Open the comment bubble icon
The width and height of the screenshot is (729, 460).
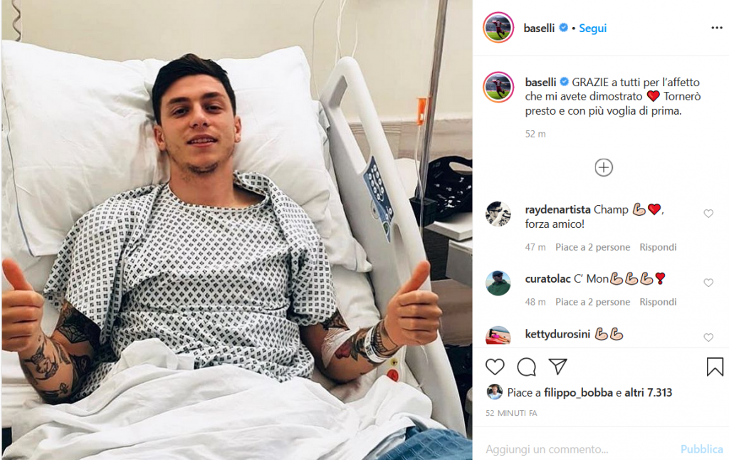coord(526,367)
